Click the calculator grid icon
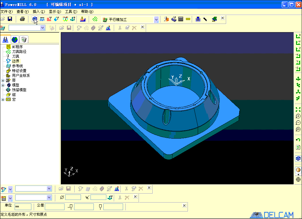Screen dimensions: 302x219 click(181, 19)
